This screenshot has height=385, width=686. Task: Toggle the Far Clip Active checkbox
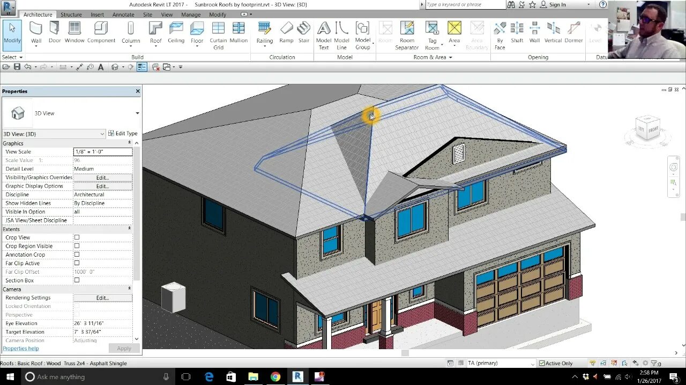point(77,263)
